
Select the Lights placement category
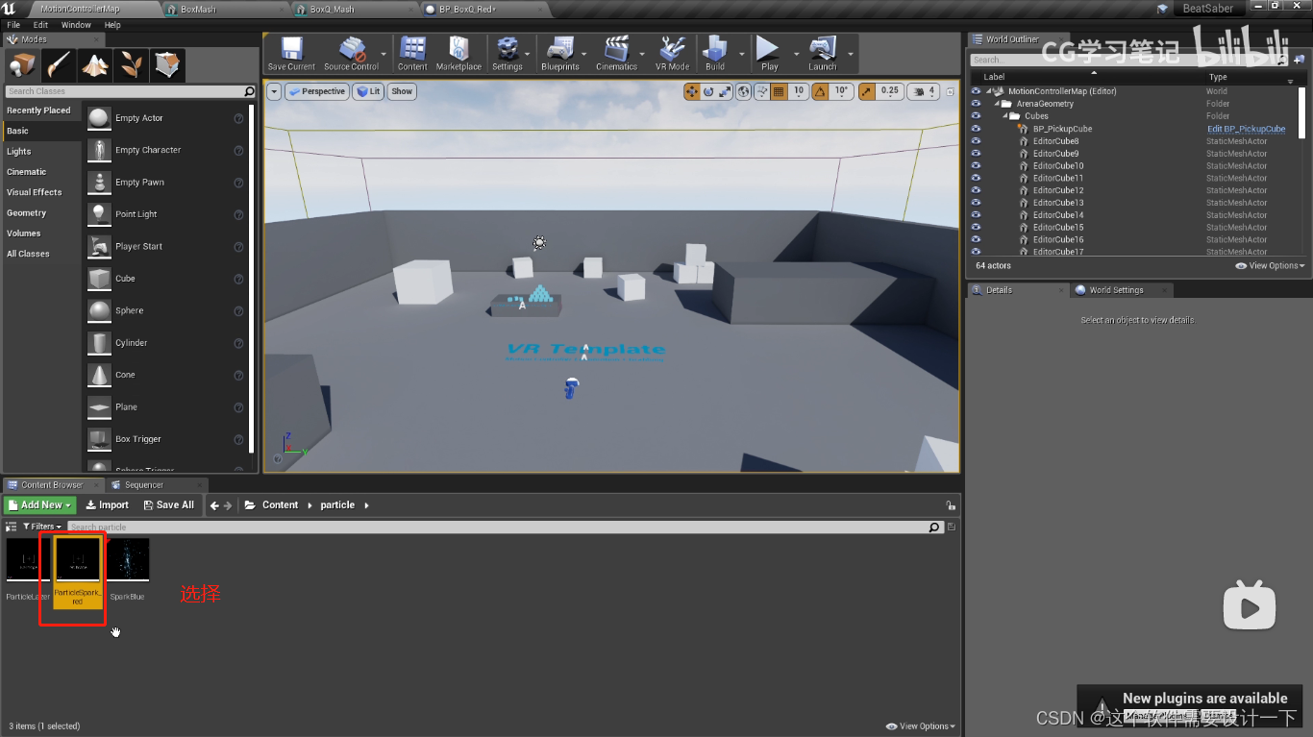tap(19, 152)
